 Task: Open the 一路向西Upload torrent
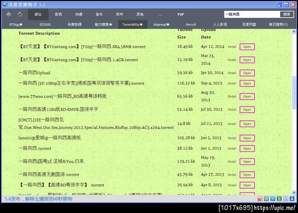pyautogui.click(x=247, y=73)
